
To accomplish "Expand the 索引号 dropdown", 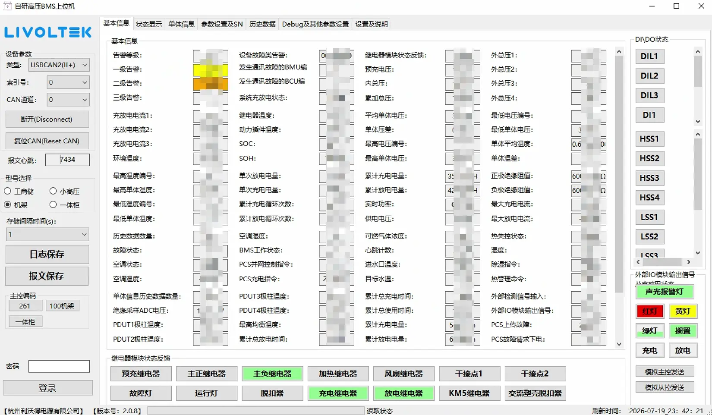I will click(68, 82).
